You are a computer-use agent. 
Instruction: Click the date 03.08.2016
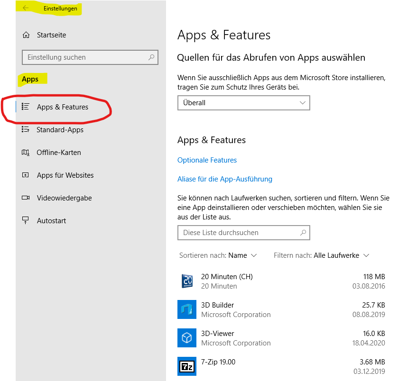tap(369, 286)
